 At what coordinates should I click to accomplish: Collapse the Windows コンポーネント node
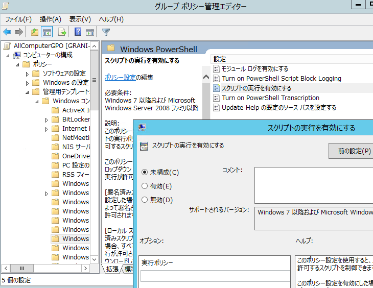point(37,102)
